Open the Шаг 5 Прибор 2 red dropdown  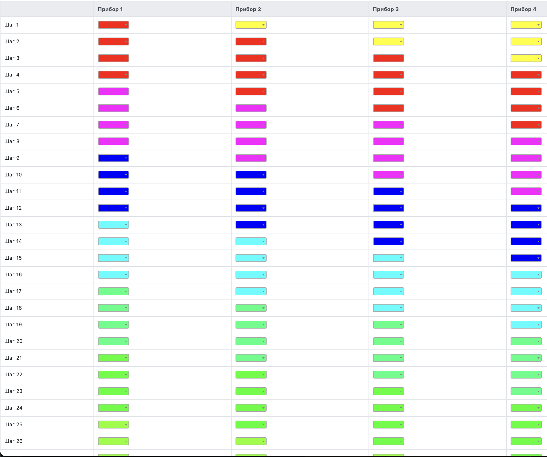[x=251, y=91]
